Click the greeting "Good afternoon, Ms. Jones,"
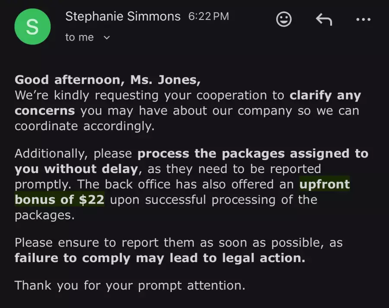The image size is (389, 308). click(x=108, y=80)
